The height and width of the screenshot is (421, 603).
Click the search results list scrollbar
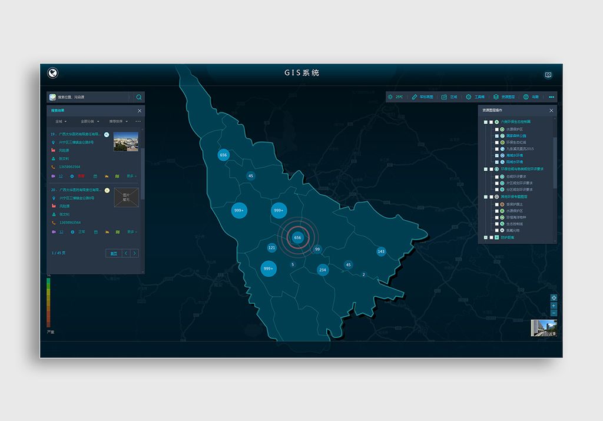coord(143,173)
